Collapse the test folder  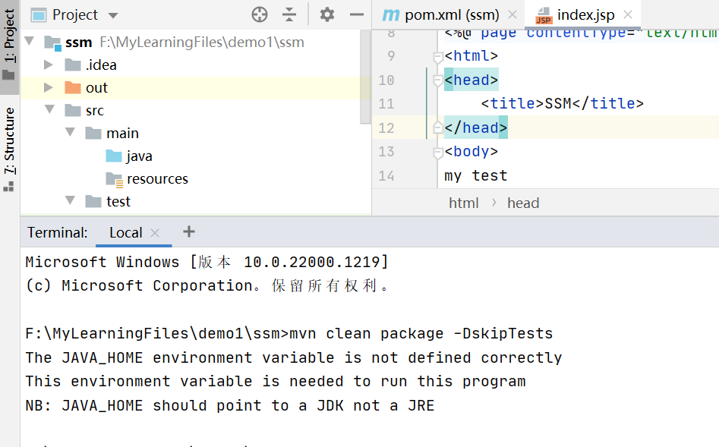70,200
